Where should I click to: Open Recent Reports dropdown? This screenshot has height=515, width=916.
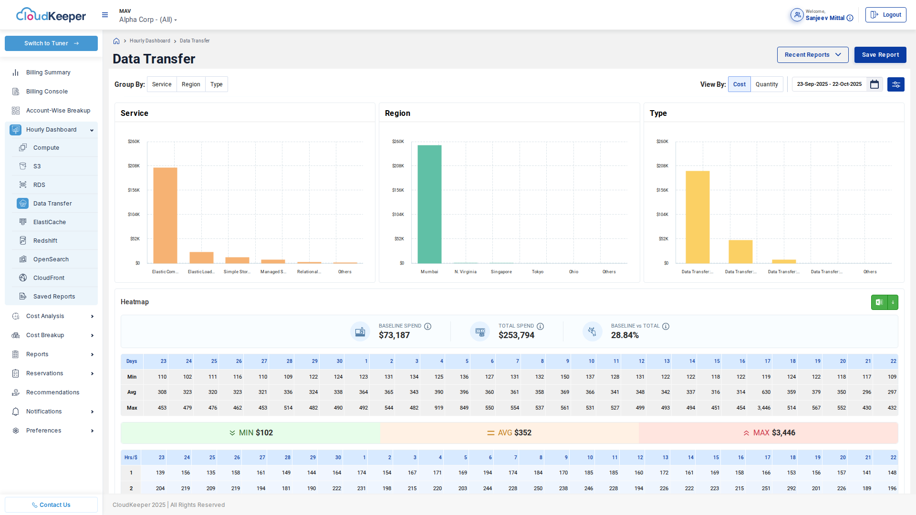click(812, 55)
